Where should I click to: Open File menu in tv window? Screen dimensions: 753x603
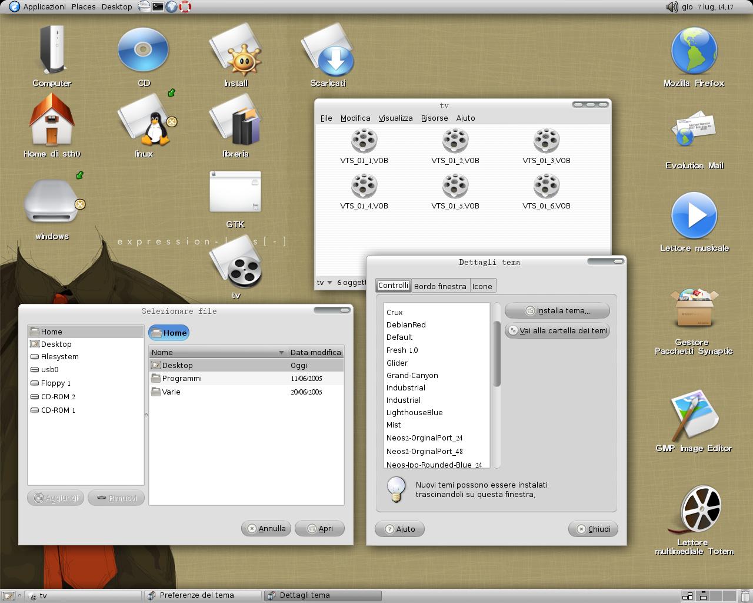pyautogui.click(x=326, y=118)
